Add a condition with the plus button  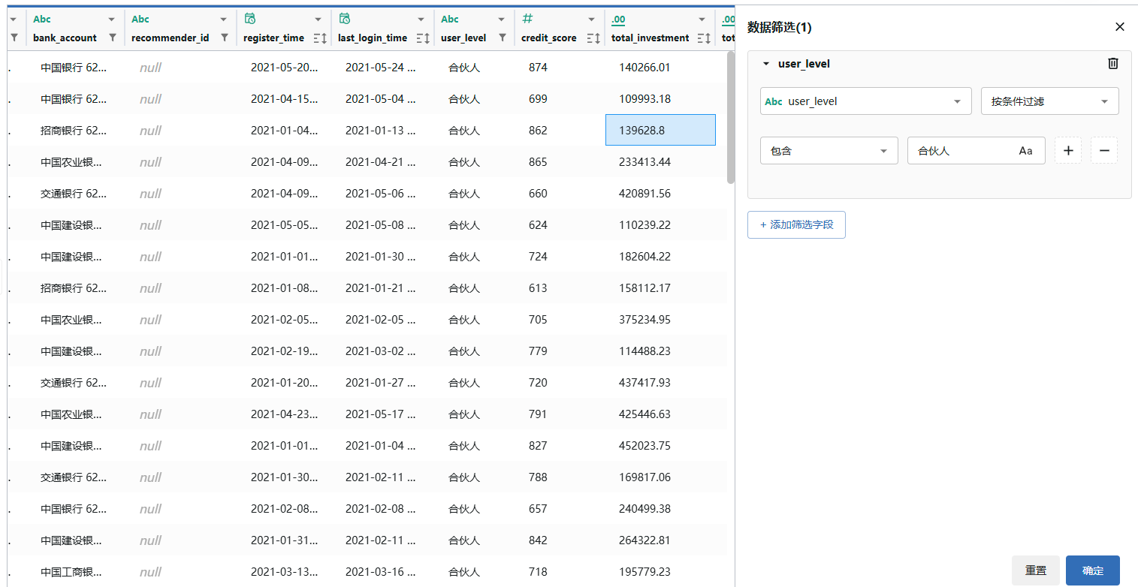point(1068,151)
